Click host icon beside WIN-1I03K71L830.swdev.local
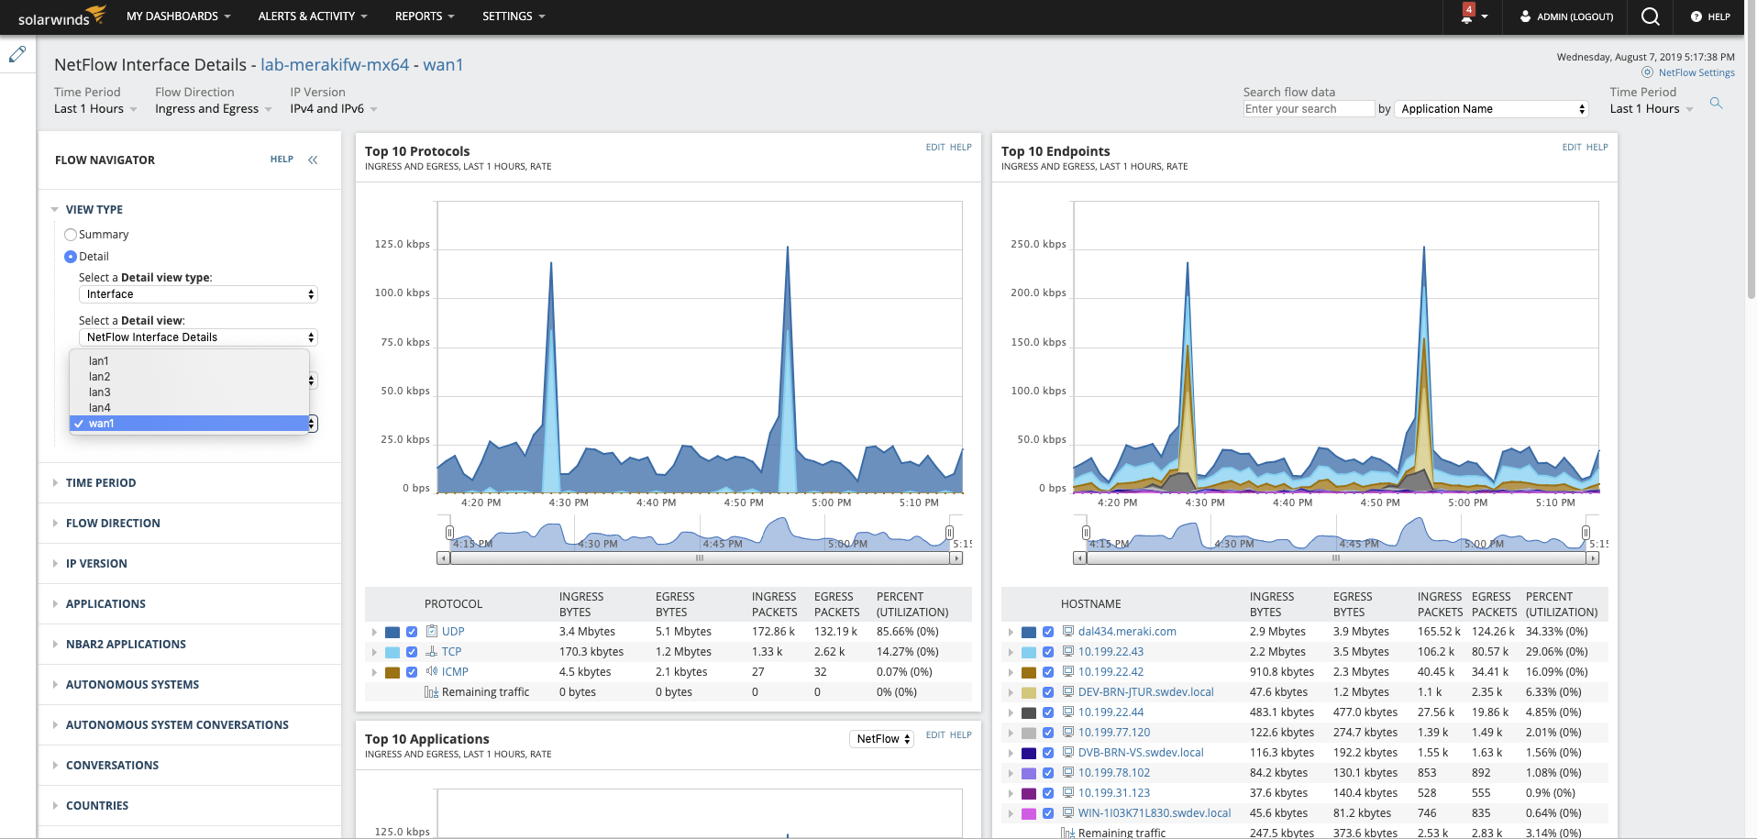Screen dimensions: 1757x839 coord(1068,812)
